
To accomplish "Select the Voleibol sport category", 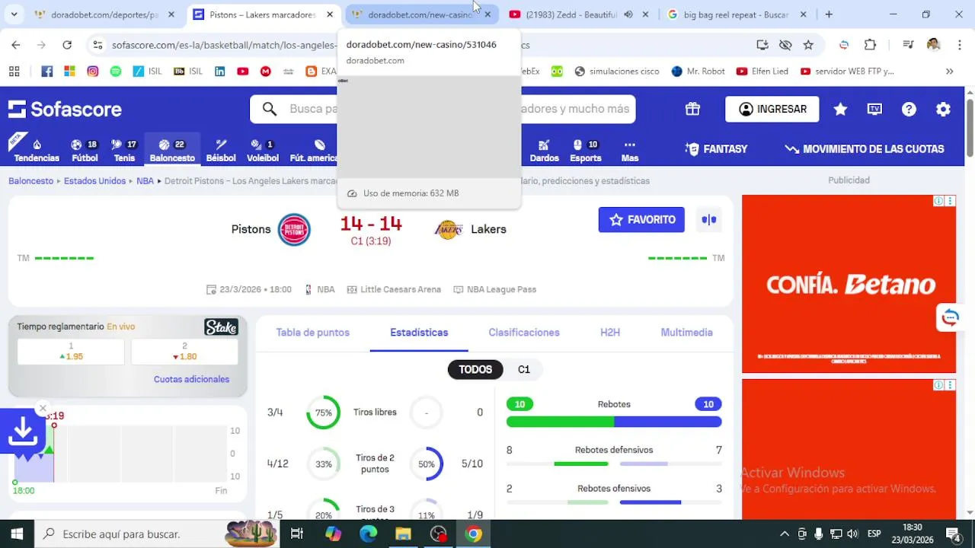I will pos(263,150).
